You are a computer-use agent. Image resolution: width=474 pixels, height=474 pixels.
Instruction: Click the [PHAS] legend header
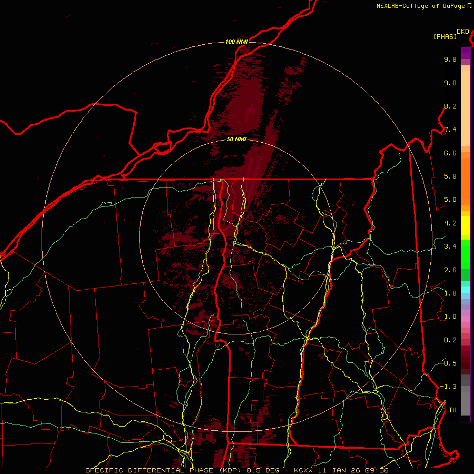point(445,36)
